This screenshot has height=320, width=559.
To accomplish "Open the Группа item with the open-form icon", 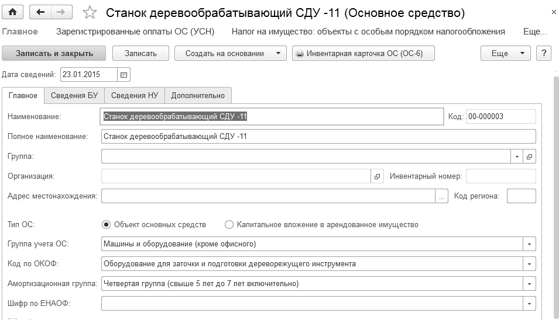I will [x=530, y=156].
